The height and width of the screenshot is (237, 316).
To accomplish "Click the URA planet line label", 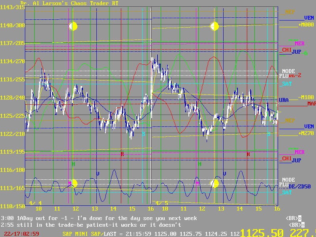I will (284, 100).
